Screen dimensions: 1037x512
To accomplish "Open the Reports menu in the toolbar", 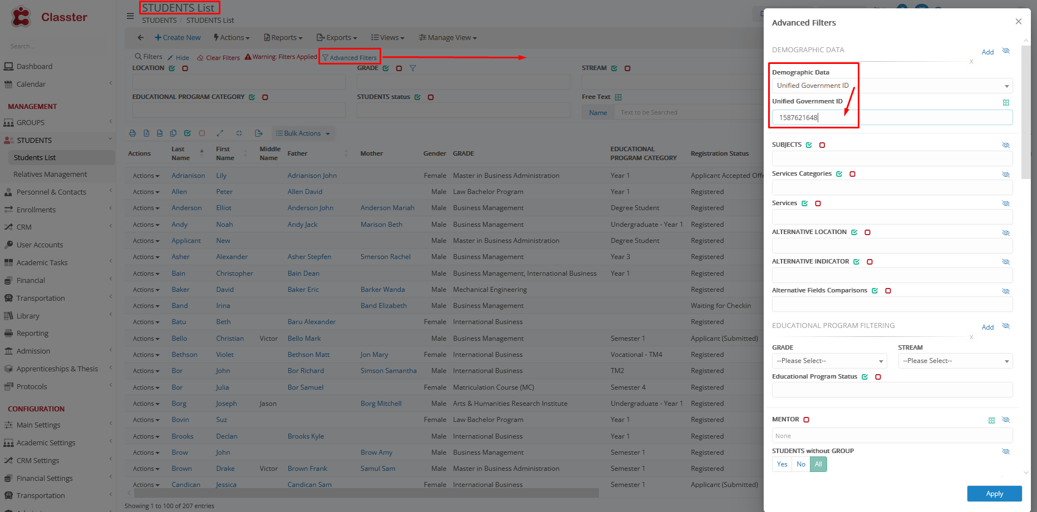I will (x=283, y=38).
